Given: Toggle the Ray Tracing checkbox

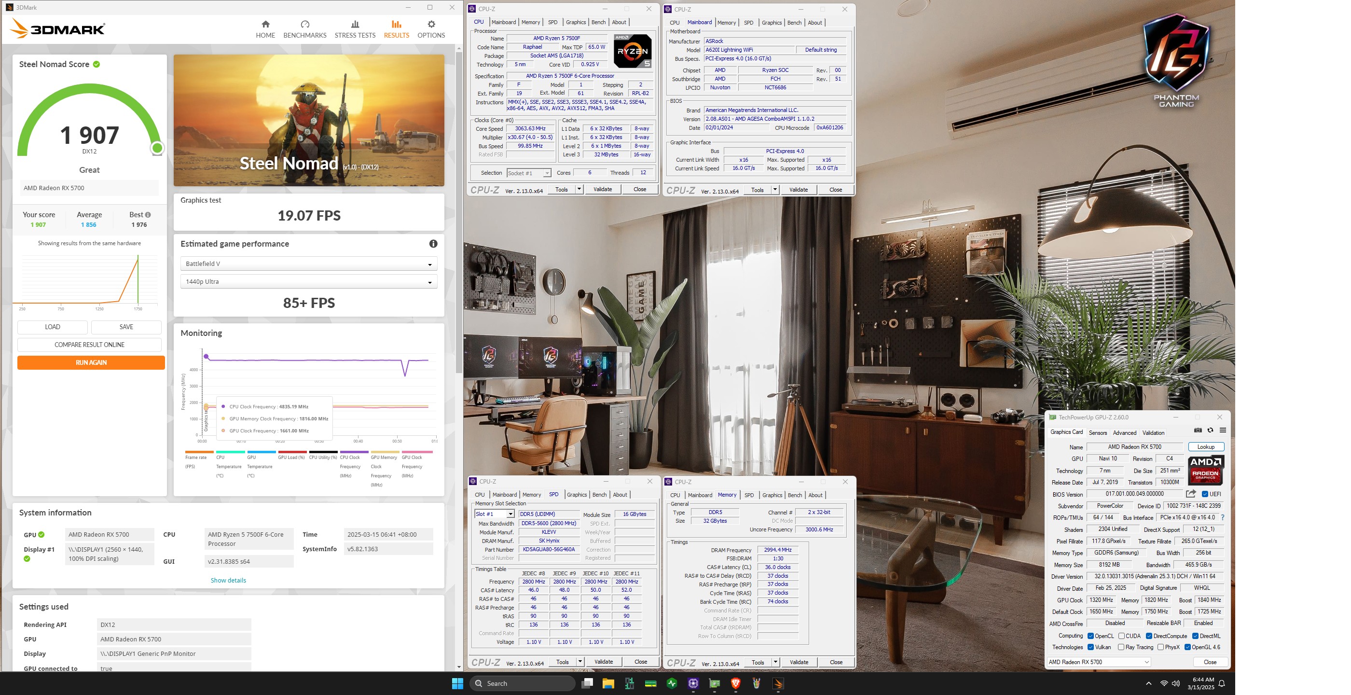Looking at the screenshot, I should [x=1121, y=647].
